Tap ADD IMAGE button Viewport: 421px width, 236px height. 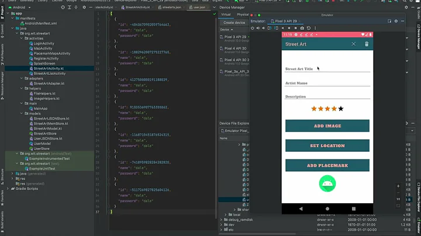pyautogui.click(x=327, y=126)
